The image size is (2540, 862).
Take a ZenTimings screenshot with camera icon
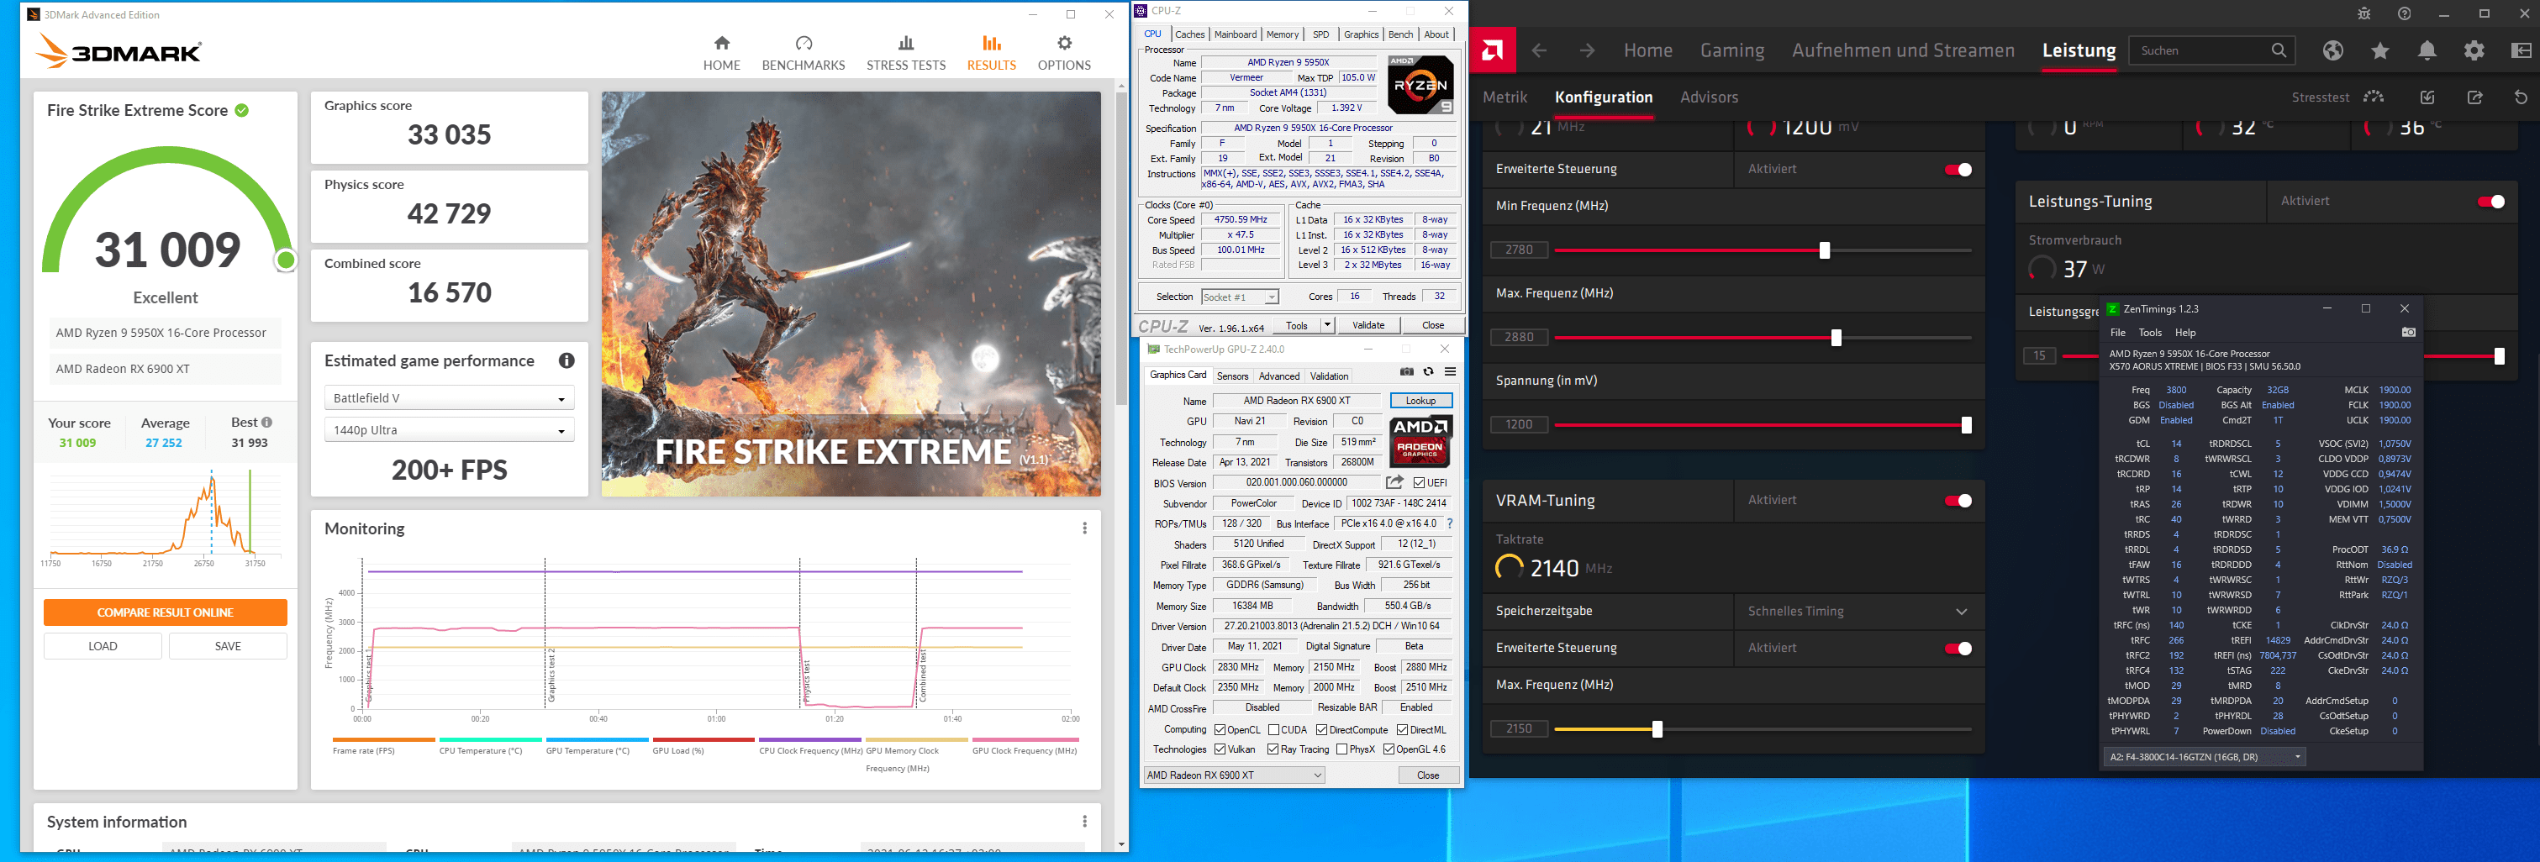[x=2408, y=332]
